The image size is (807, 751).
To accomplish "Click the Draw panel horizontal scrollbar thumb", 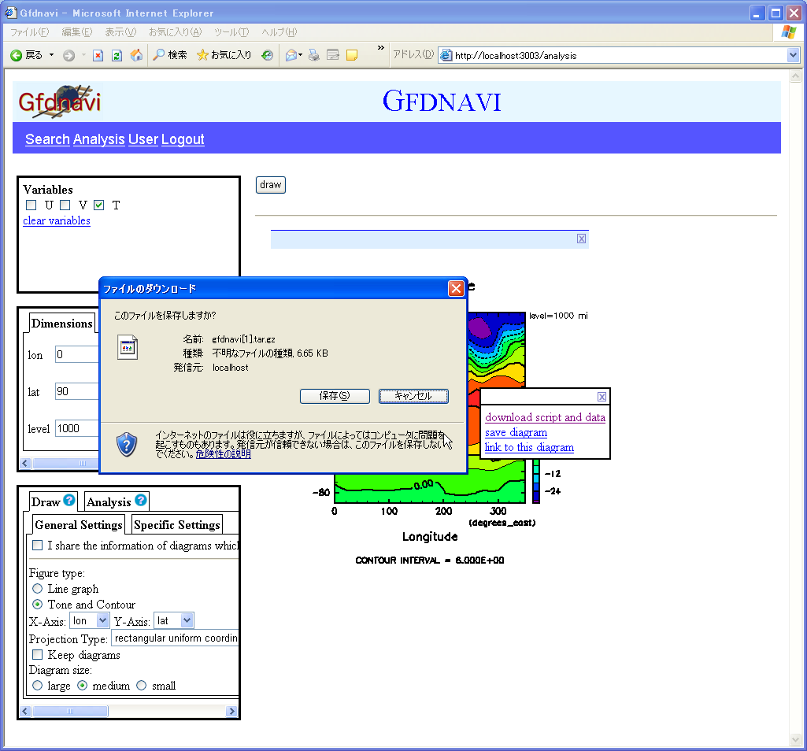I will coord(70,712).
